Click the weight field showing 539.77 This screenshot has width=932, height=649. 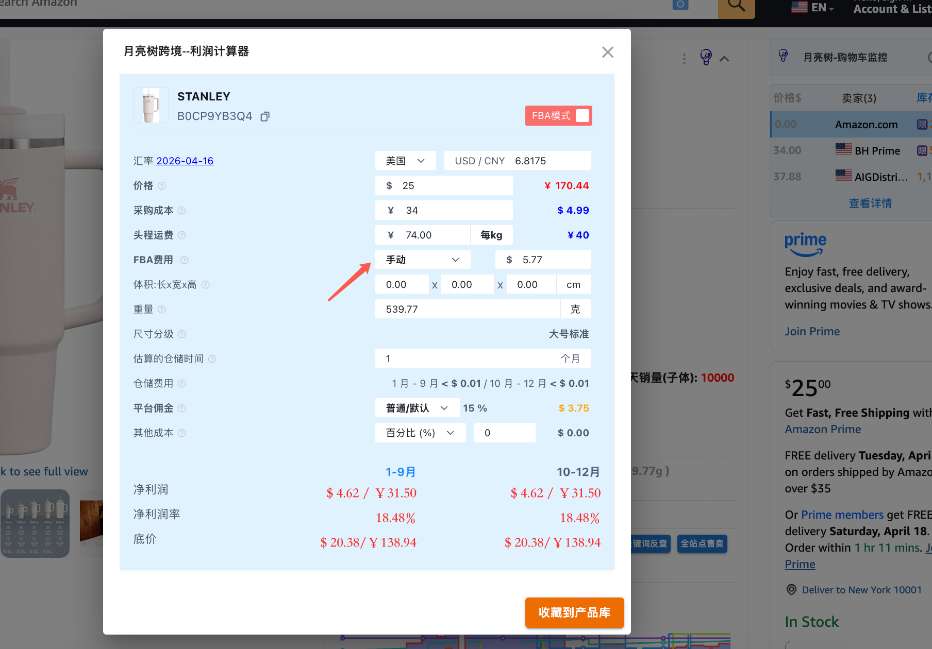point(467,310)
